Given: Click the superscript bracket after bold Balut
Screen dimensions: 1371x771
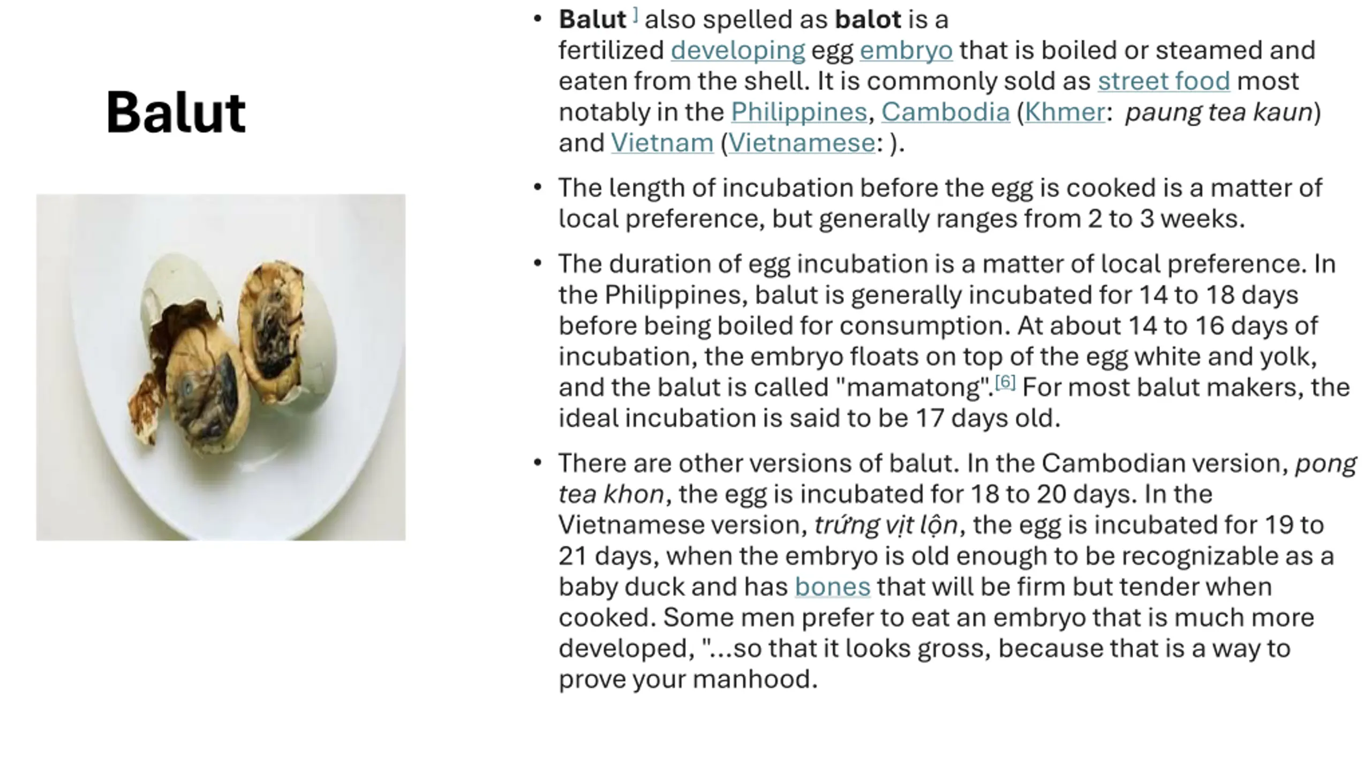Looking at the screenshot, I should tap(635, 15).
